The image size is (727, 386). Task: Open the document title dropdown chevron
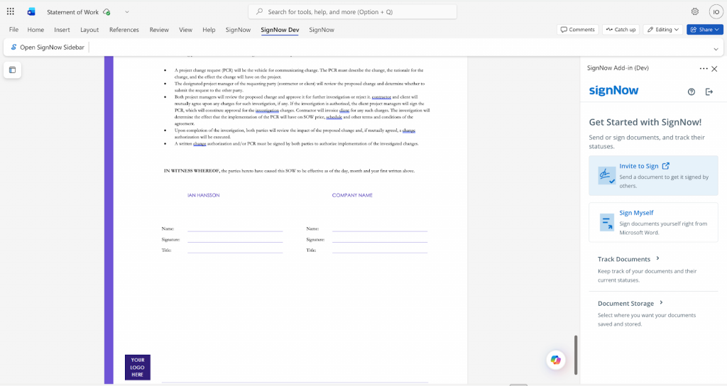click(127, 12)
